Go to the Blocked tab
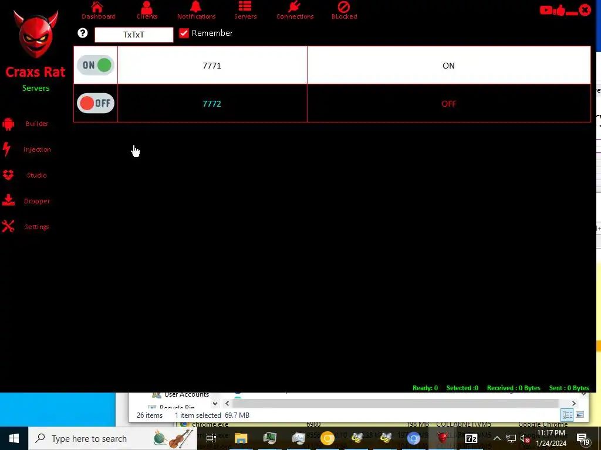The image size is (601, 450). 344,11
